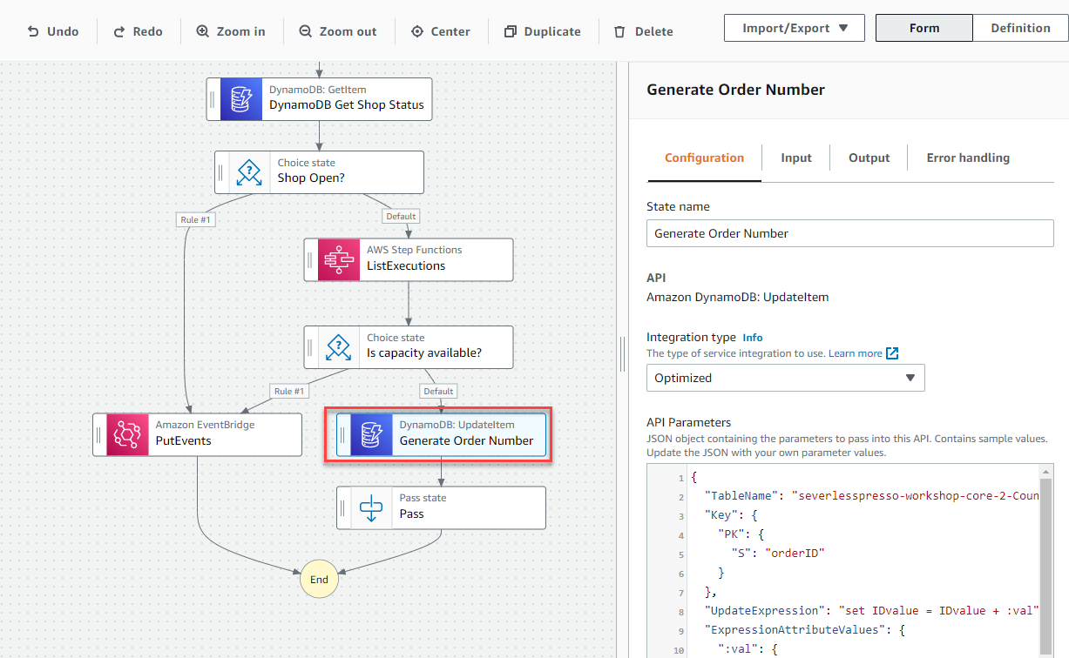Image resolution: width=1069 pixels, height=658 pixels.
Task: Open the Input tab
Action: point(796,158)
